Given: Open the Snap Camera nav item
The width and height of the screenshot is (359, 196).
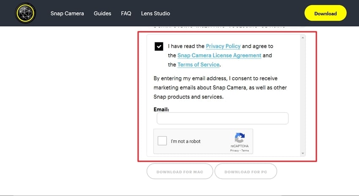Looking at the screenshot, I should 67,14.
